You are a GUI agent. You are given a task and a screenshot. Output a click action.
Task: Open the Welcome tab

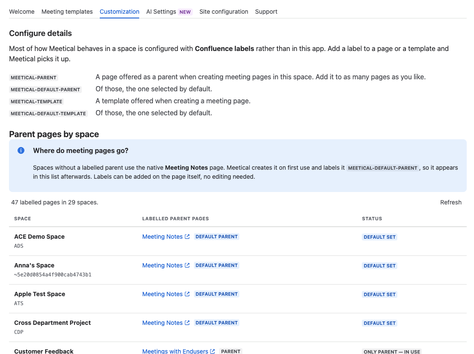[22, 12]
